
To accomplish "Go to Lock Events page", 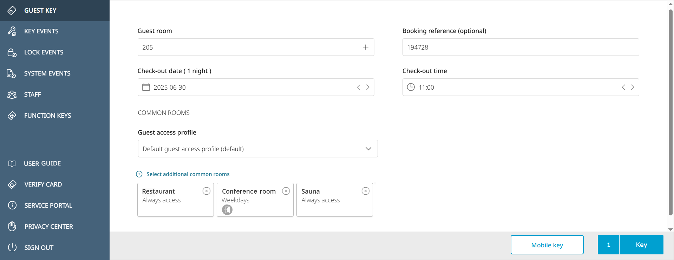I will point(44,52).
